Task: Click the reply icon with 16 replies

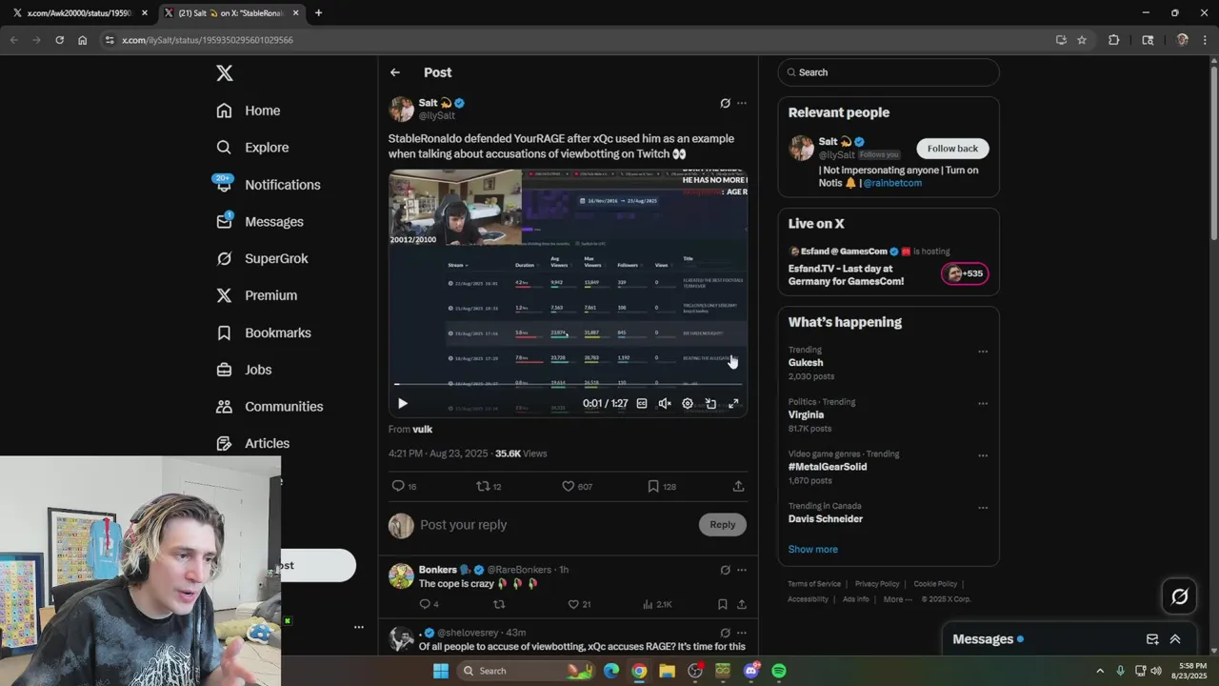Action: (x=405, y=486)
